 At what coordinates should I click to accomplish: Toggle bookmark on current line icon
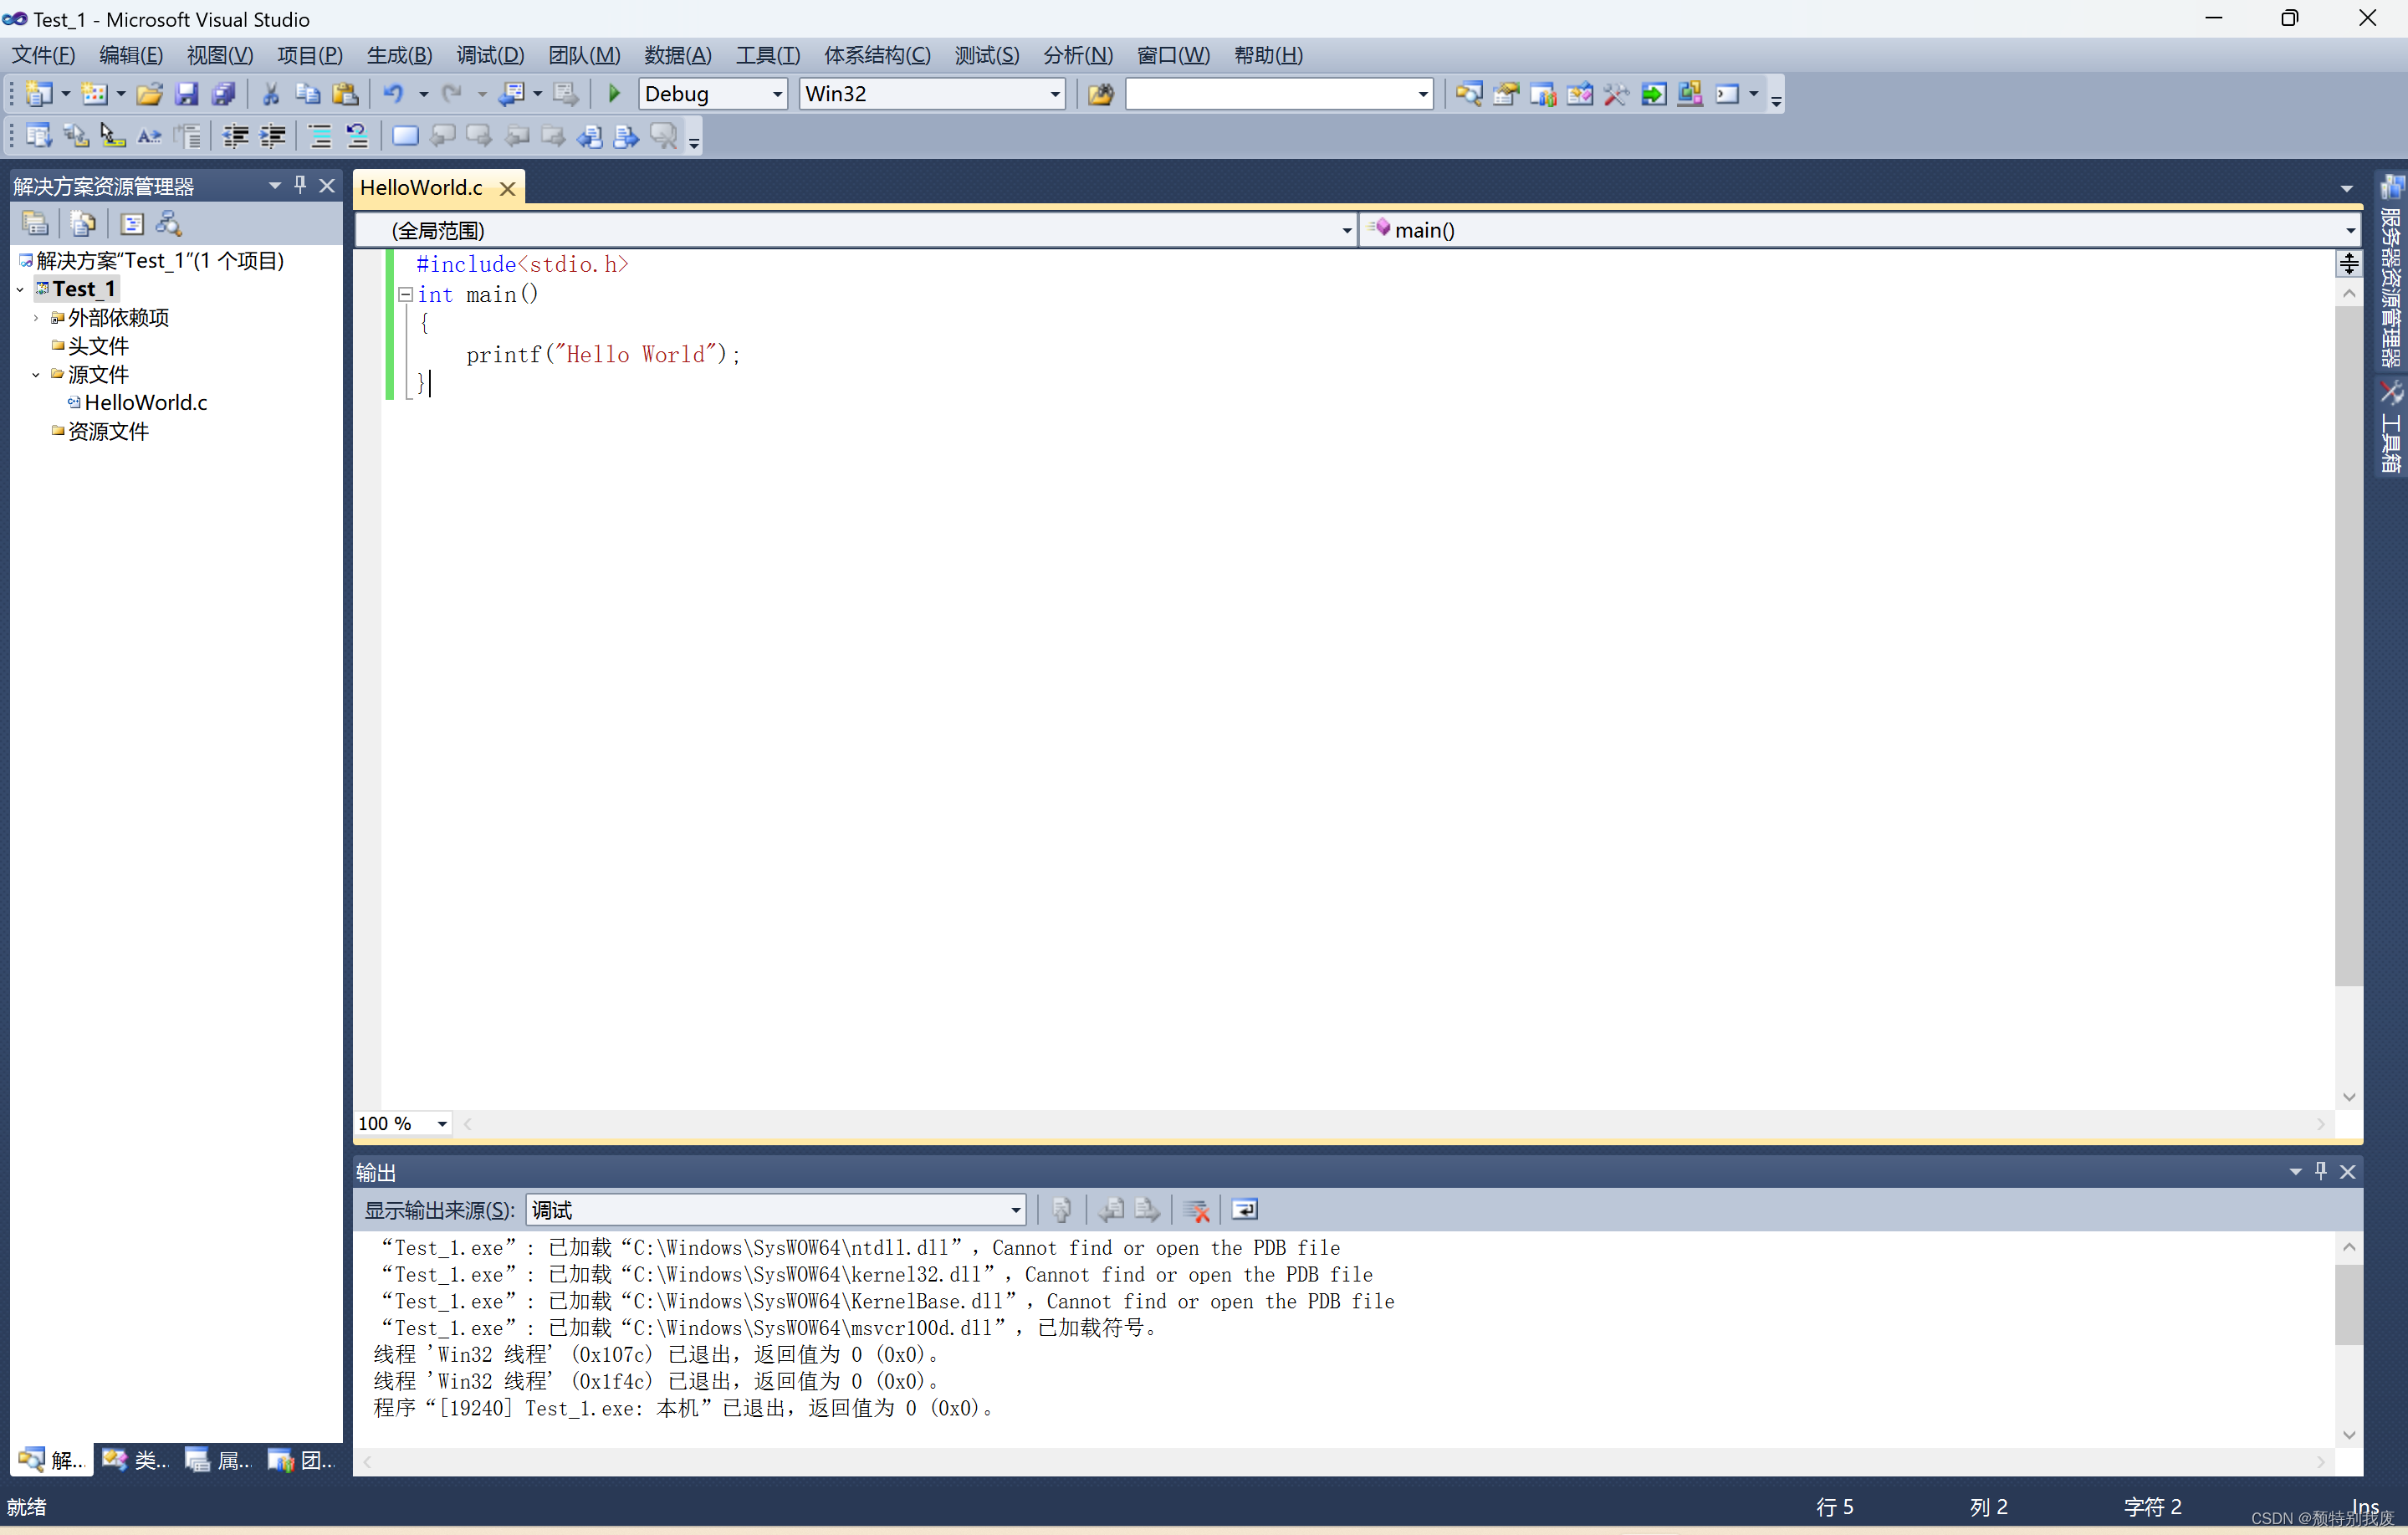point(405,136)
